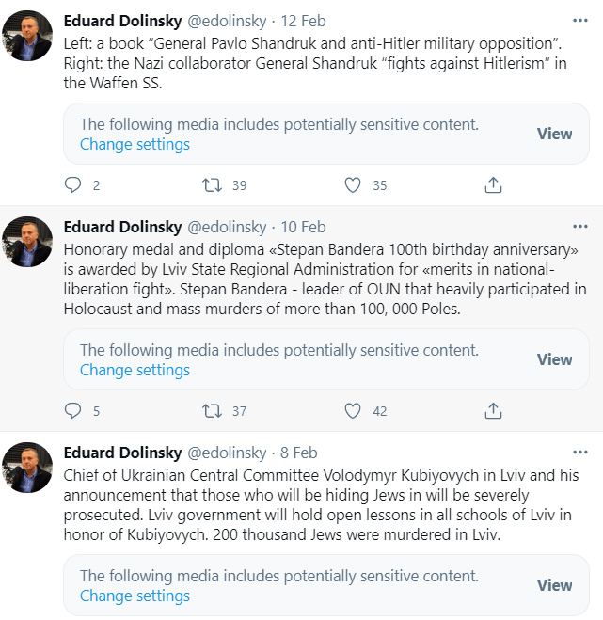
Task: Reply to the 10 Feb Bandera tweet
Action: (73, 410)
